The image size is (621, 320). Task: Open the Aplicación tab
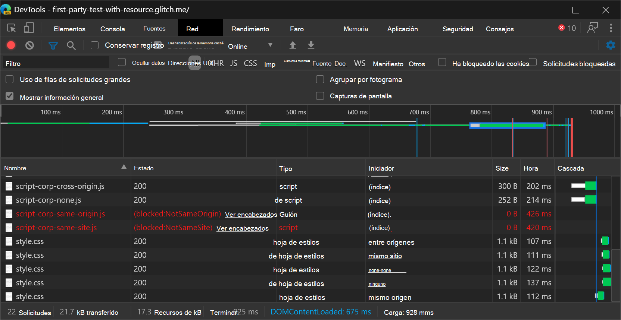pyautogui.click(x=402, y=29)
